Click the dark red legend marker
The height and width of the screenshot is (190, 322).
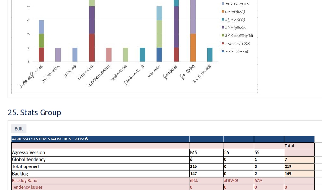223,43
